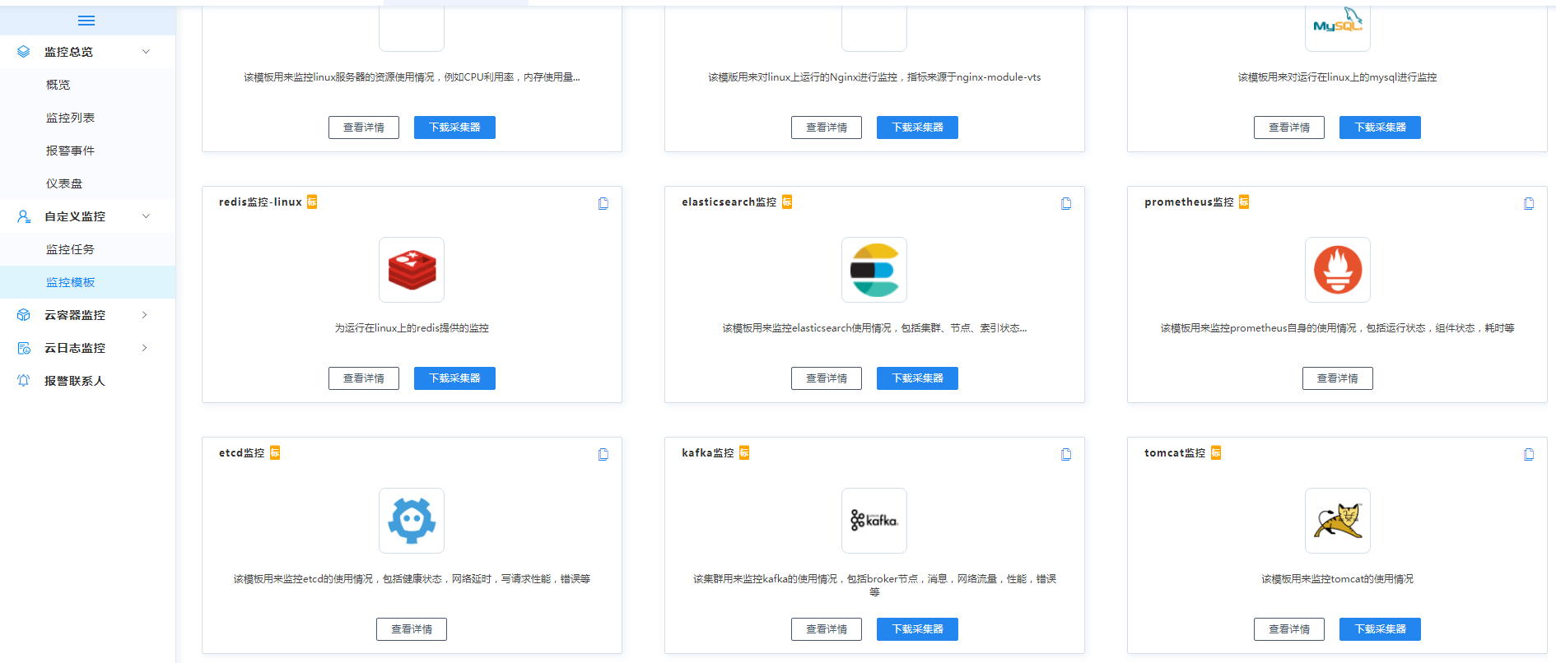Download collector for redis监控-linux

point(454,378)
